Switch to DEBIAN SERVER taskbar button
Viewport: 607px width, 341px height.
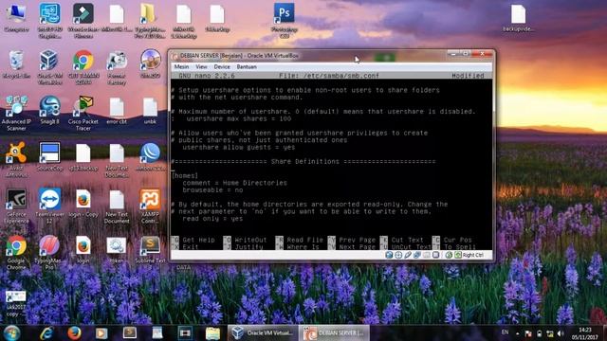pyautogui.click(x=335, y=332)
